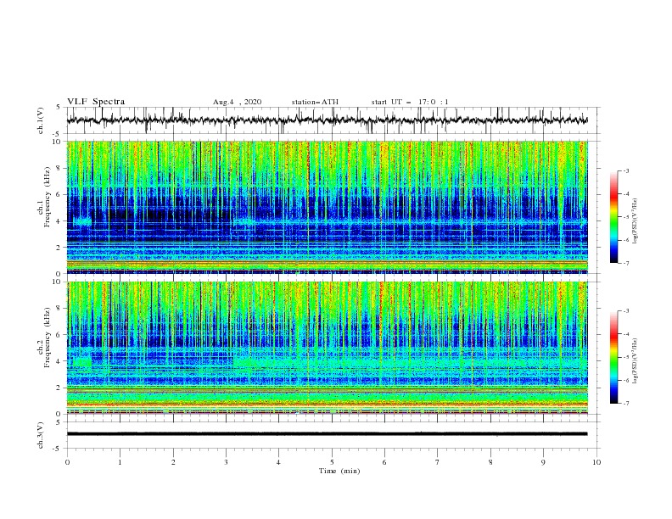Click the "ch.3(V)" waveform axis label
Screen dimensions: 672x519
[x=41, y=435]
